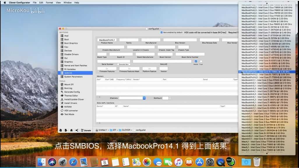The height and width of the screenshot is (168, 299).
Task: Open the Acpi section
Action: (66, 36)
